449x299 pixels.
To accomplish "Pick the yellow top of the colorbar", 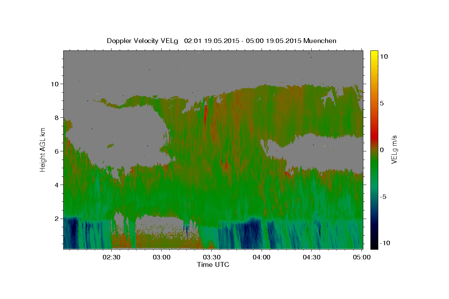I will click(374, 53).
